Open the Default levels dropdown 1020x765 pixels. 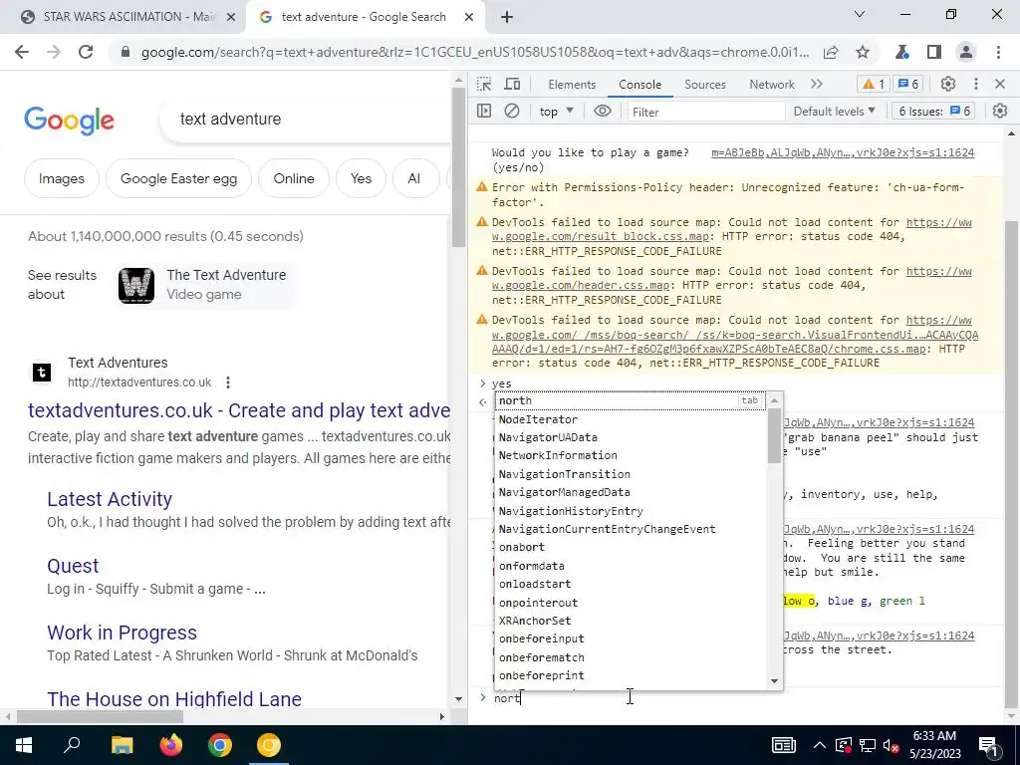[835, 112]
